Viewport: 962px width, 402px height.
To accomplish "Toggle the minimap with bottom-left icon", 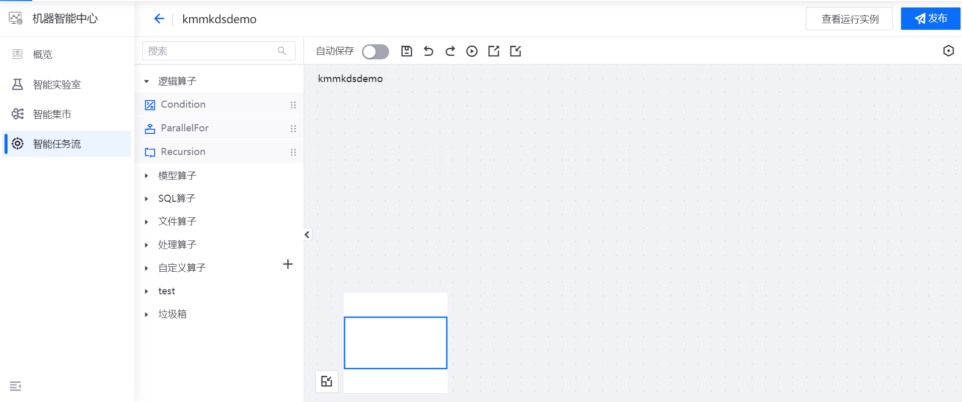I will point(327,381).
